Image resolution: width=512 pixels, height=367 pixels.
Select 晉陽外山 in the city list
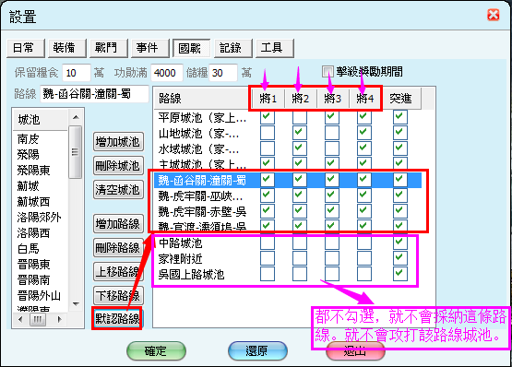(39, 295)
